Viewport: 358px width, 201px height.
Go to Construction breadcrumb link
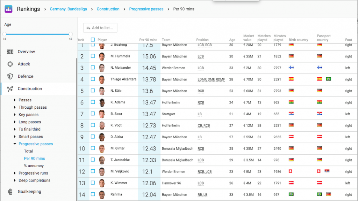coord(108,9)
